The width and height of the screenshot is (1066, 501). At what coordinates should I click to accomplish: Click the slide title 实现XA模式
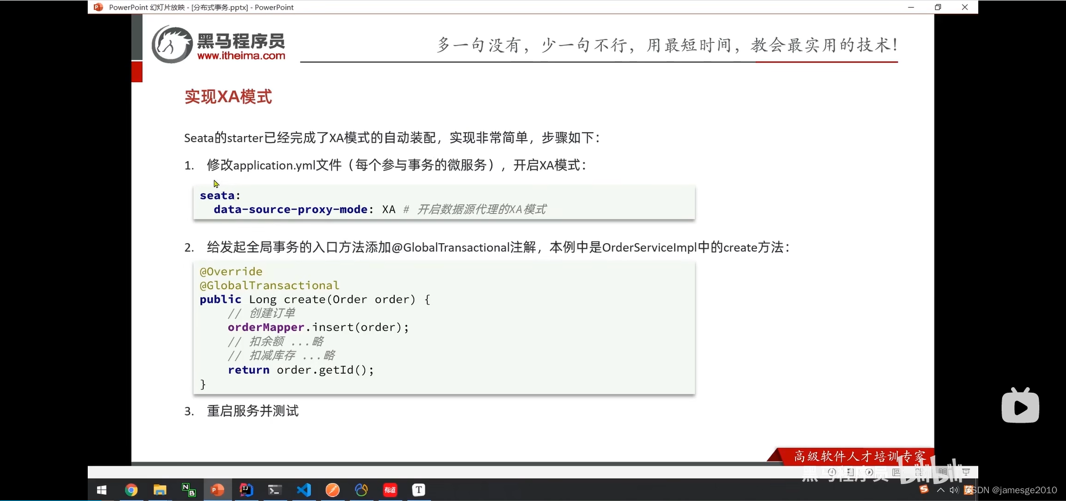tap(228, 97)
